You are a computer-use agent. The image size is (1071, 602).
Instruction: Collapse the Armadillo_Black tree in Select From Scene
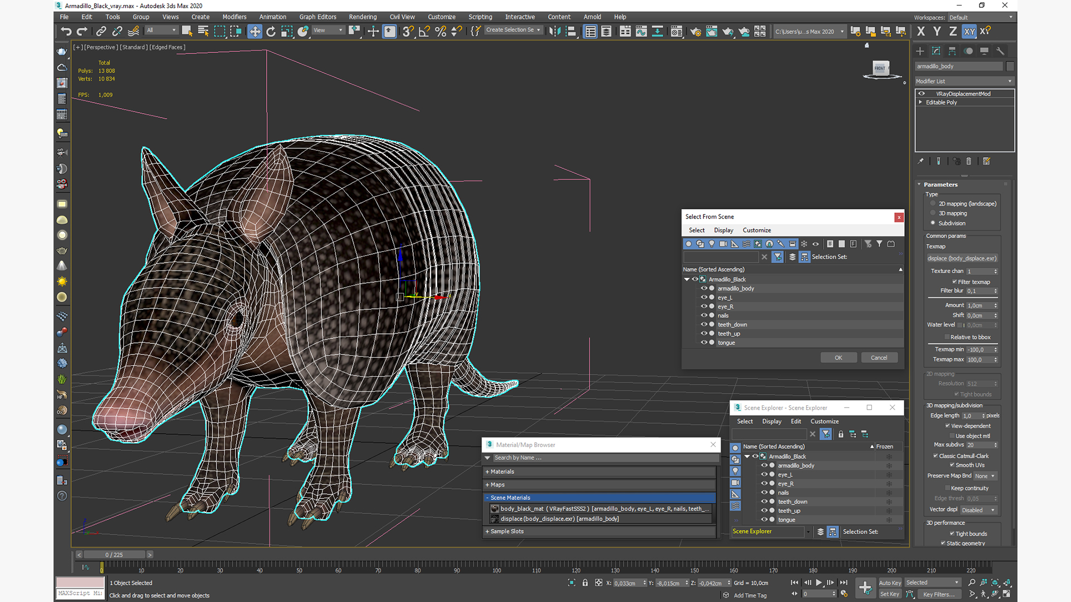coord(687,279)
